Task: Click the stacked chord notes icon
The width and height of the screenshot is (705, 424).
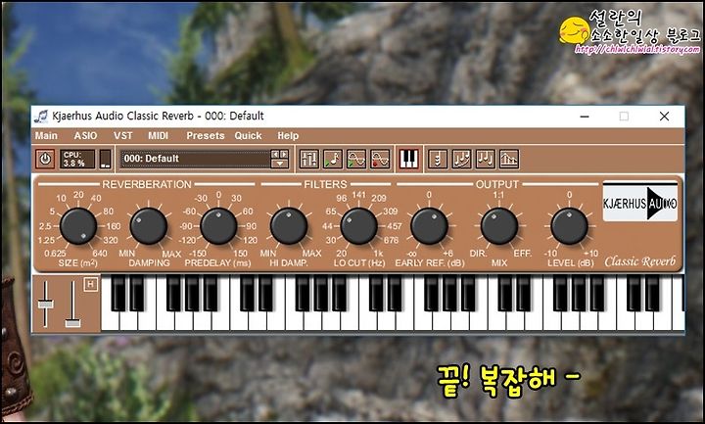Action: [438, 159]
